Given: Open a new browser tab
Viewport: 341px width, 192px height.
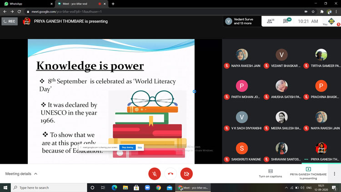Looking at the screenshot, I should point(113,4).
